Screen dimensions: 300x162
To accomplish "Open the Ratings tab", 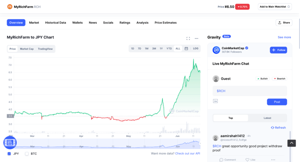I will [125, 23].
